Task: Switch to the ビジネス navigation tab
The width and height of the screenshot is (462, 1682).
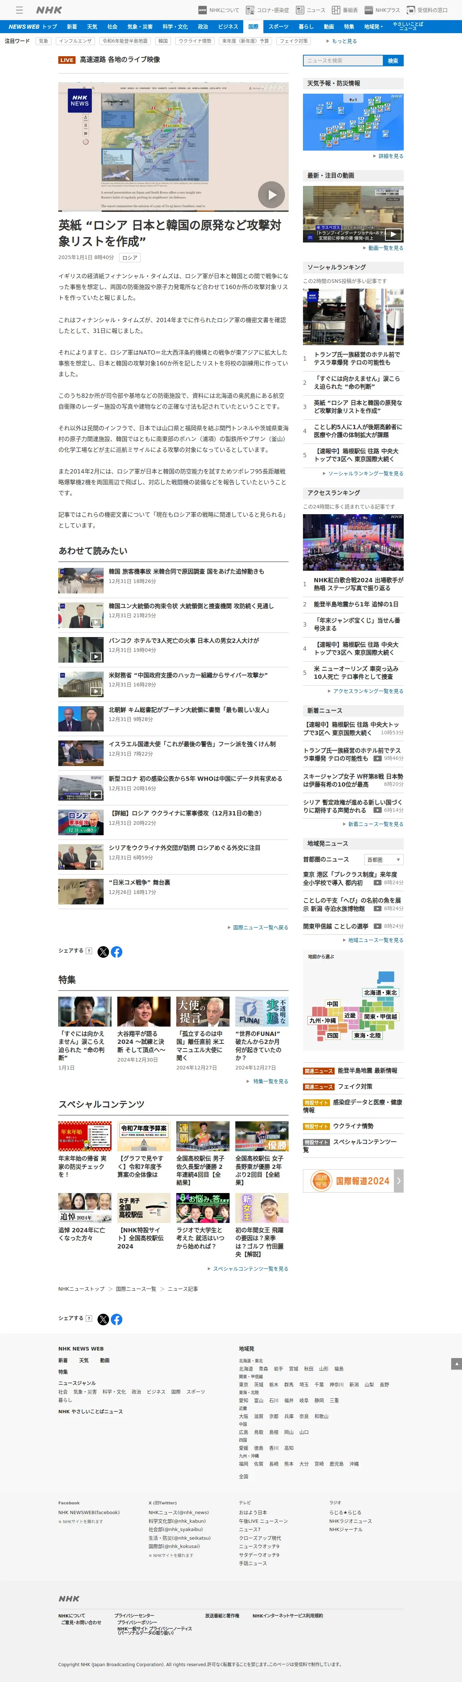Action: click(x=228, y=27)
